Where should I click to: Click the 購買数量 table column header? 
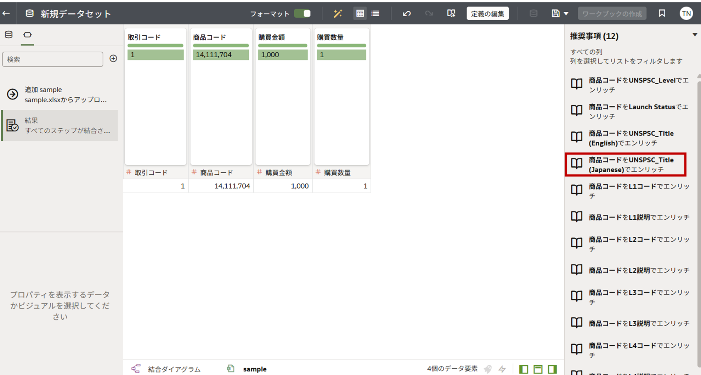[x=341, y=172]
